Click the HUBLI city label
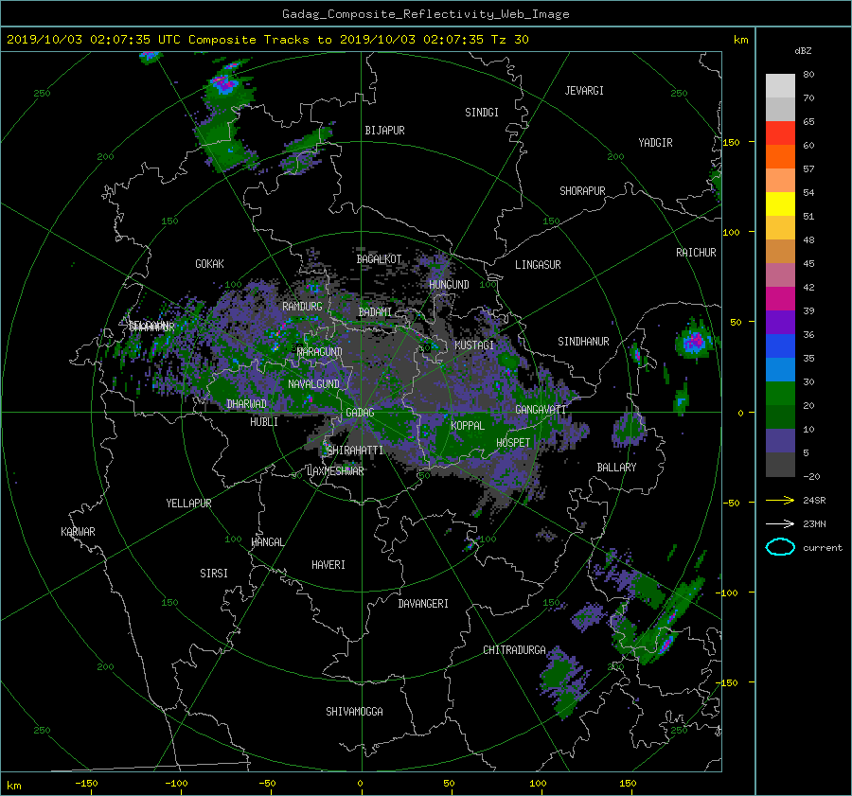Viewport: 852px width, 796px height. (x=264, y=422)
